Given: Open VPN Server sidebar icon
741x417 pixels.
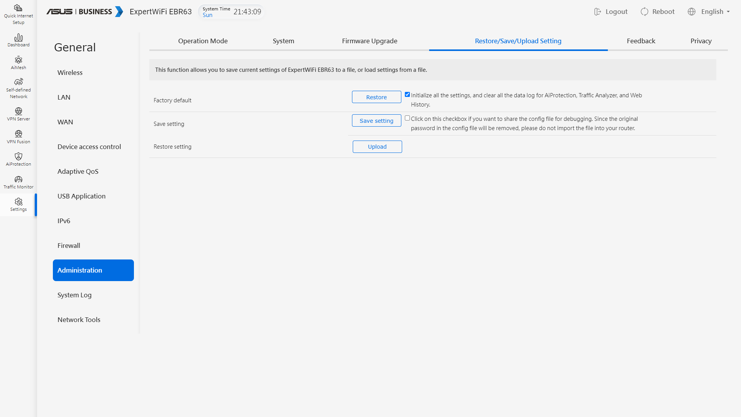Looking at the screenshot, I should [x=18, y=114].
